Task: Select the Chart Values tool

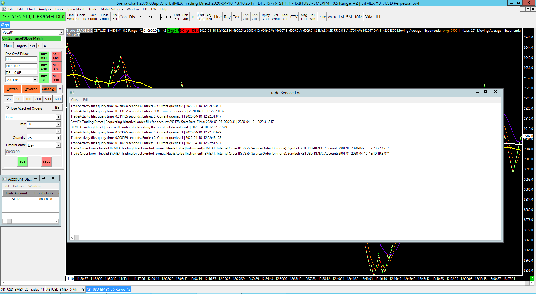Action: (201, 17)
